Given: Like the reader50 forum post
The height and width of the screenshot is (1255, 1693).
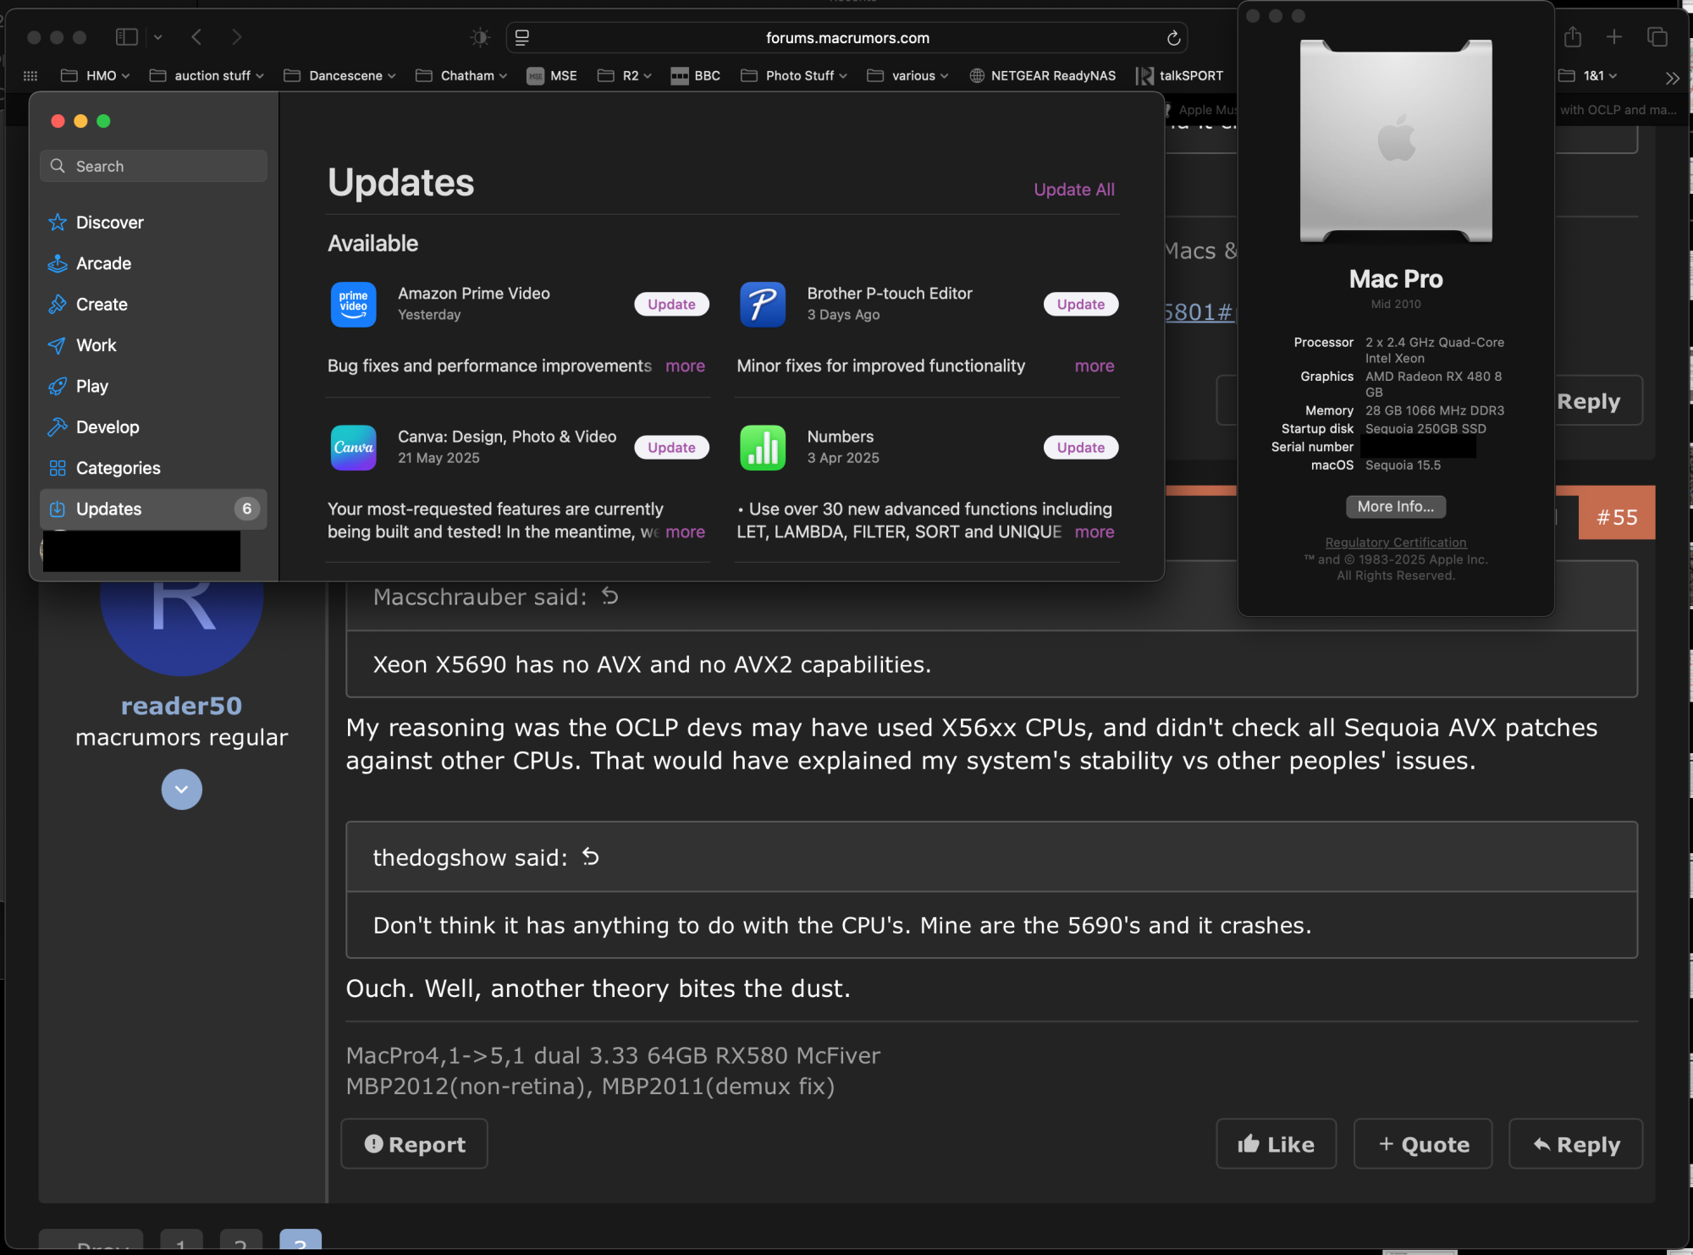Looking at the screenshot, I should pyautogui.click(x=1276, y=1144).
